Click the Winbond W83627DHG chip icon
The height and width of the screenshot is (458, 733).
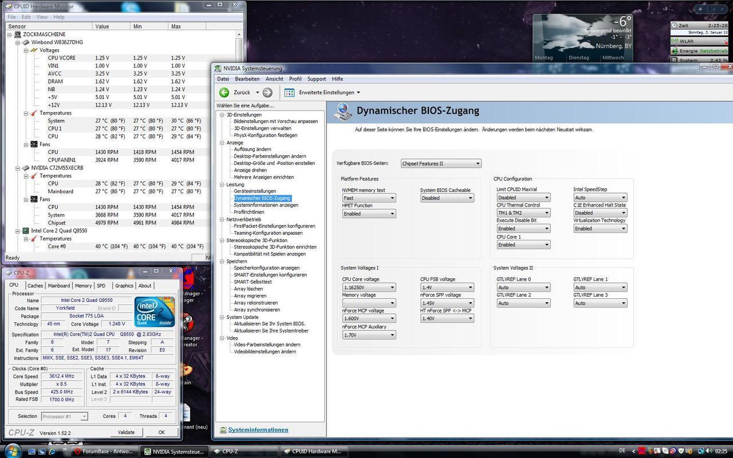pyautogui.click(x=25, y=42)
